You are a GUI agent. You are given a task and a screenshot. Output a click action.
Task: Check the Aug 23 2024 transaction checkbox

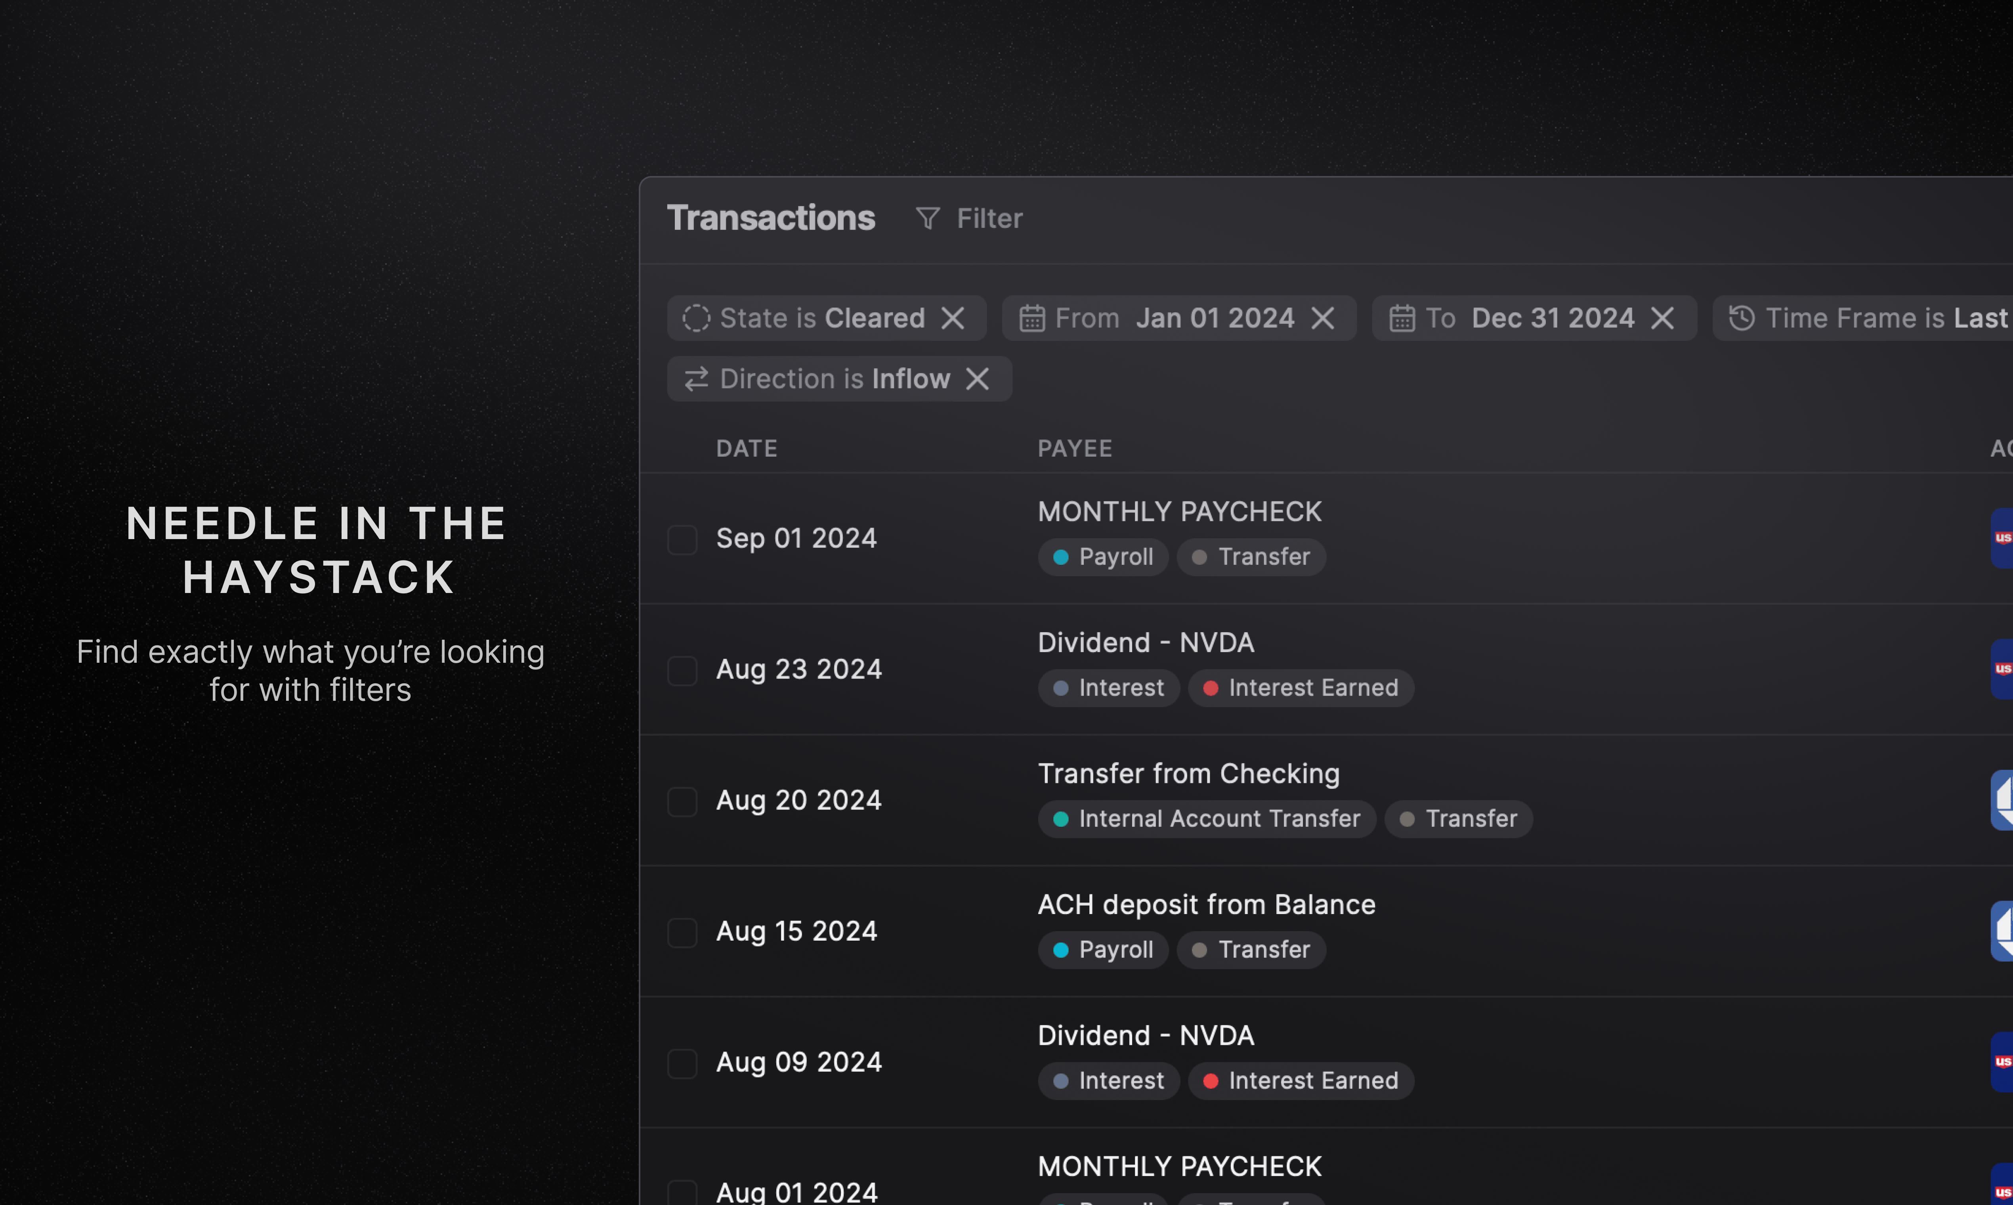pos(682,671)
